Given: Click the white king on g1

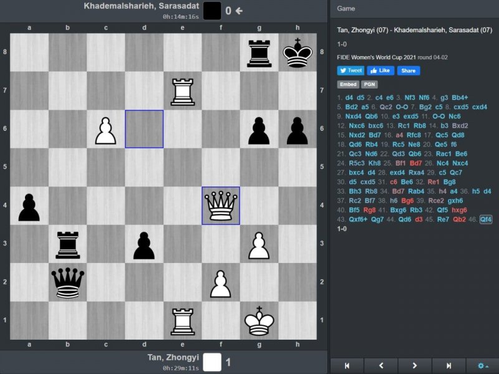Looking at the screenshot, I should [259, 320].
